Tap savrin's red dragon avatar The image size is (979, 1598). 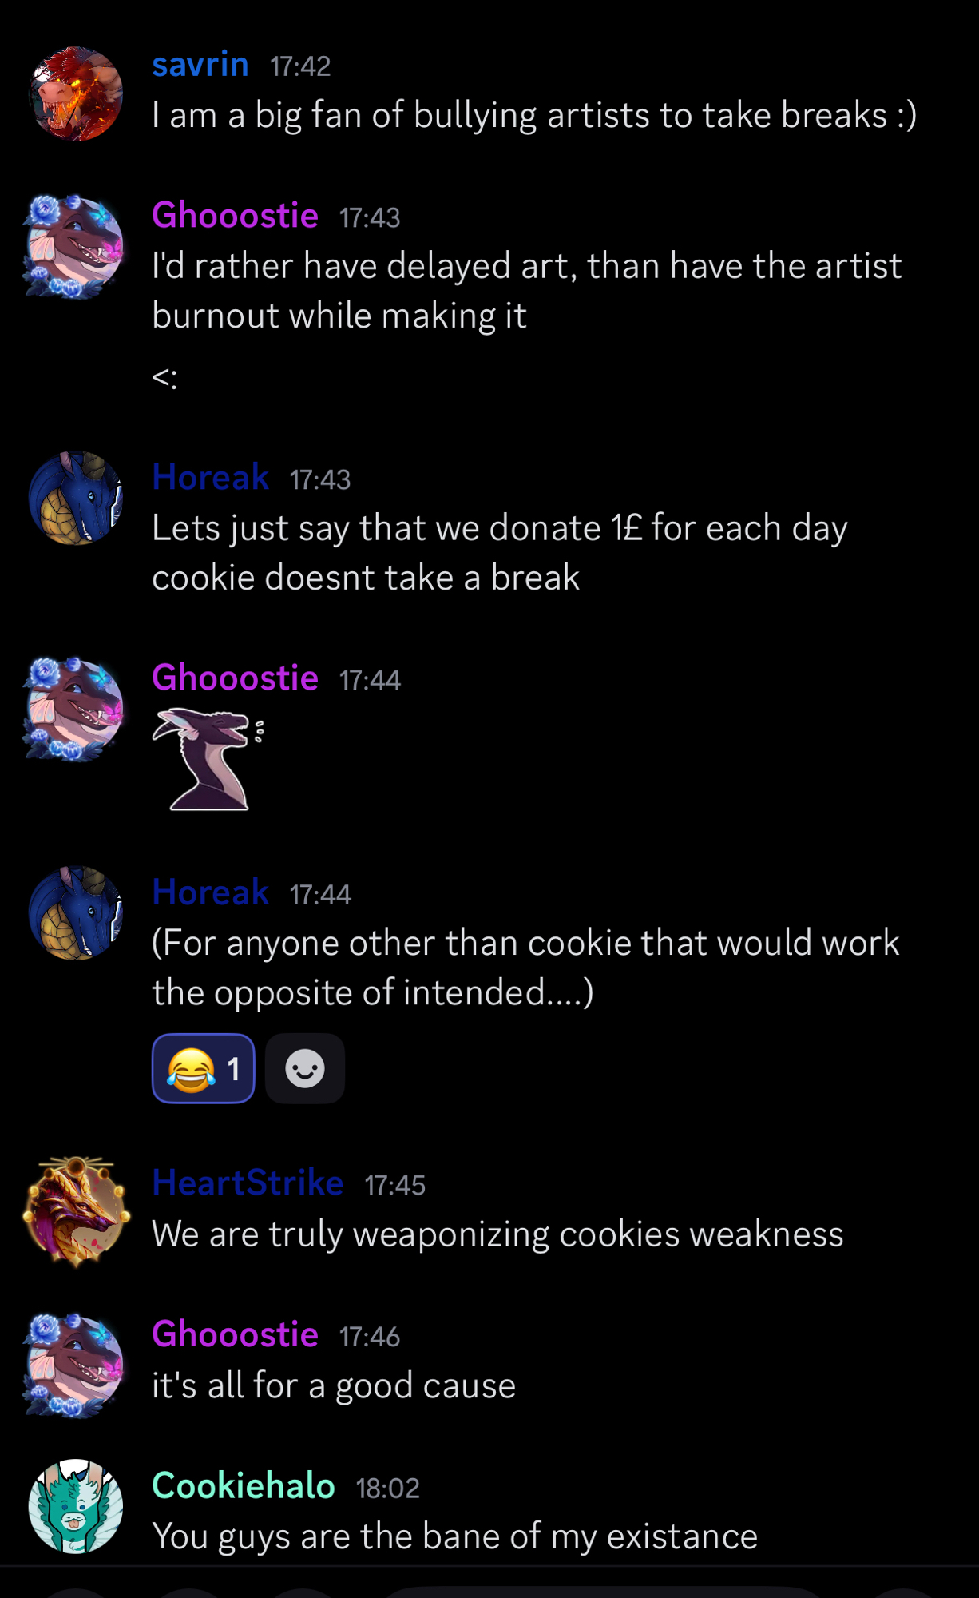pos(76,93)
